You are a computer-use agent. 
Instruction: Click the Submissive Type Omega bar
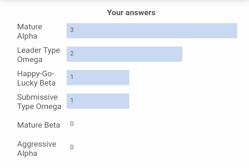(x=98, y=101)
